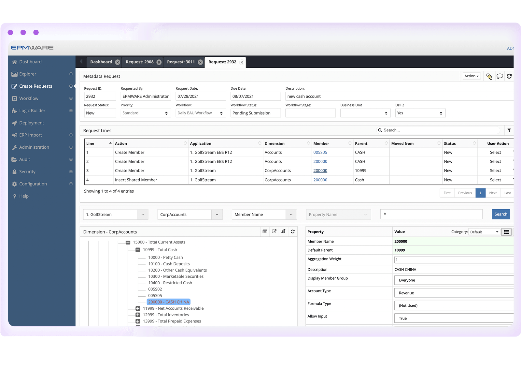Screen dimensions: 521x371
Task: Click the attachments paperclip icon
Action: (x=489, y=76)
